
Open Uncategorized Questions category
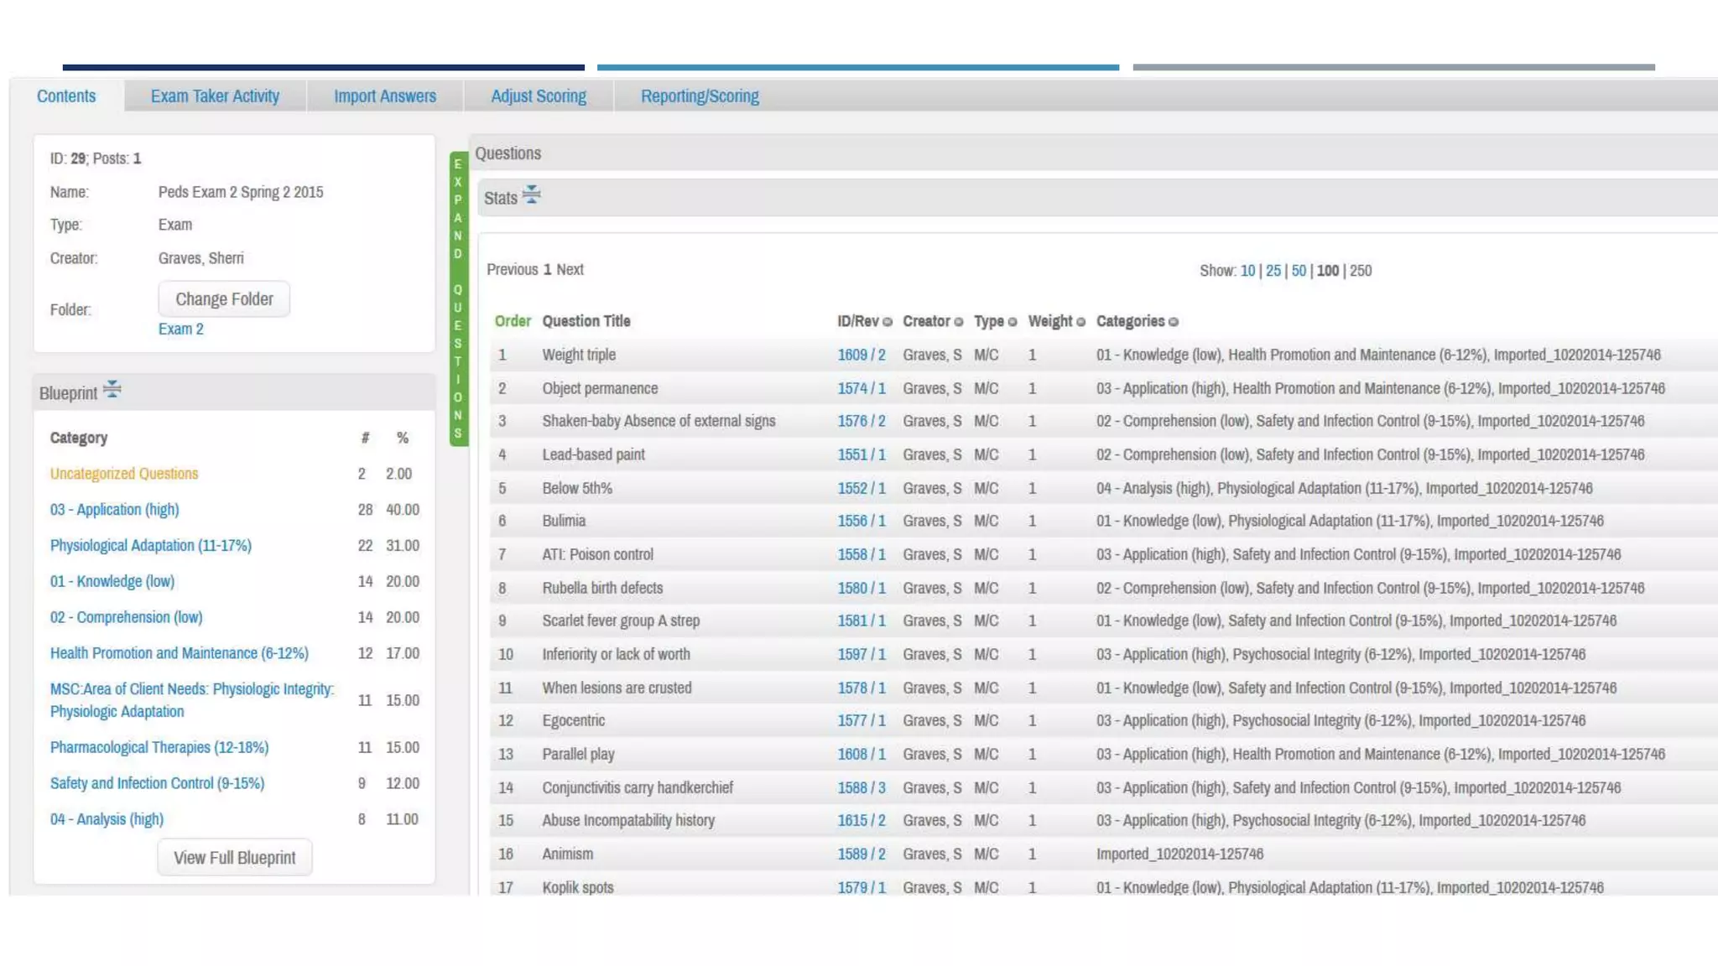pyautogui.click(x=123, y=474)
